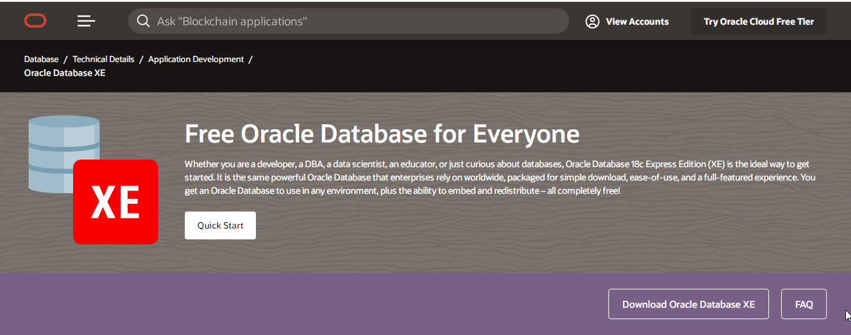Focus the Ask "Blockchain applications" search field
This screenshot has height=335, width=851.
click(x=349, y=22)
